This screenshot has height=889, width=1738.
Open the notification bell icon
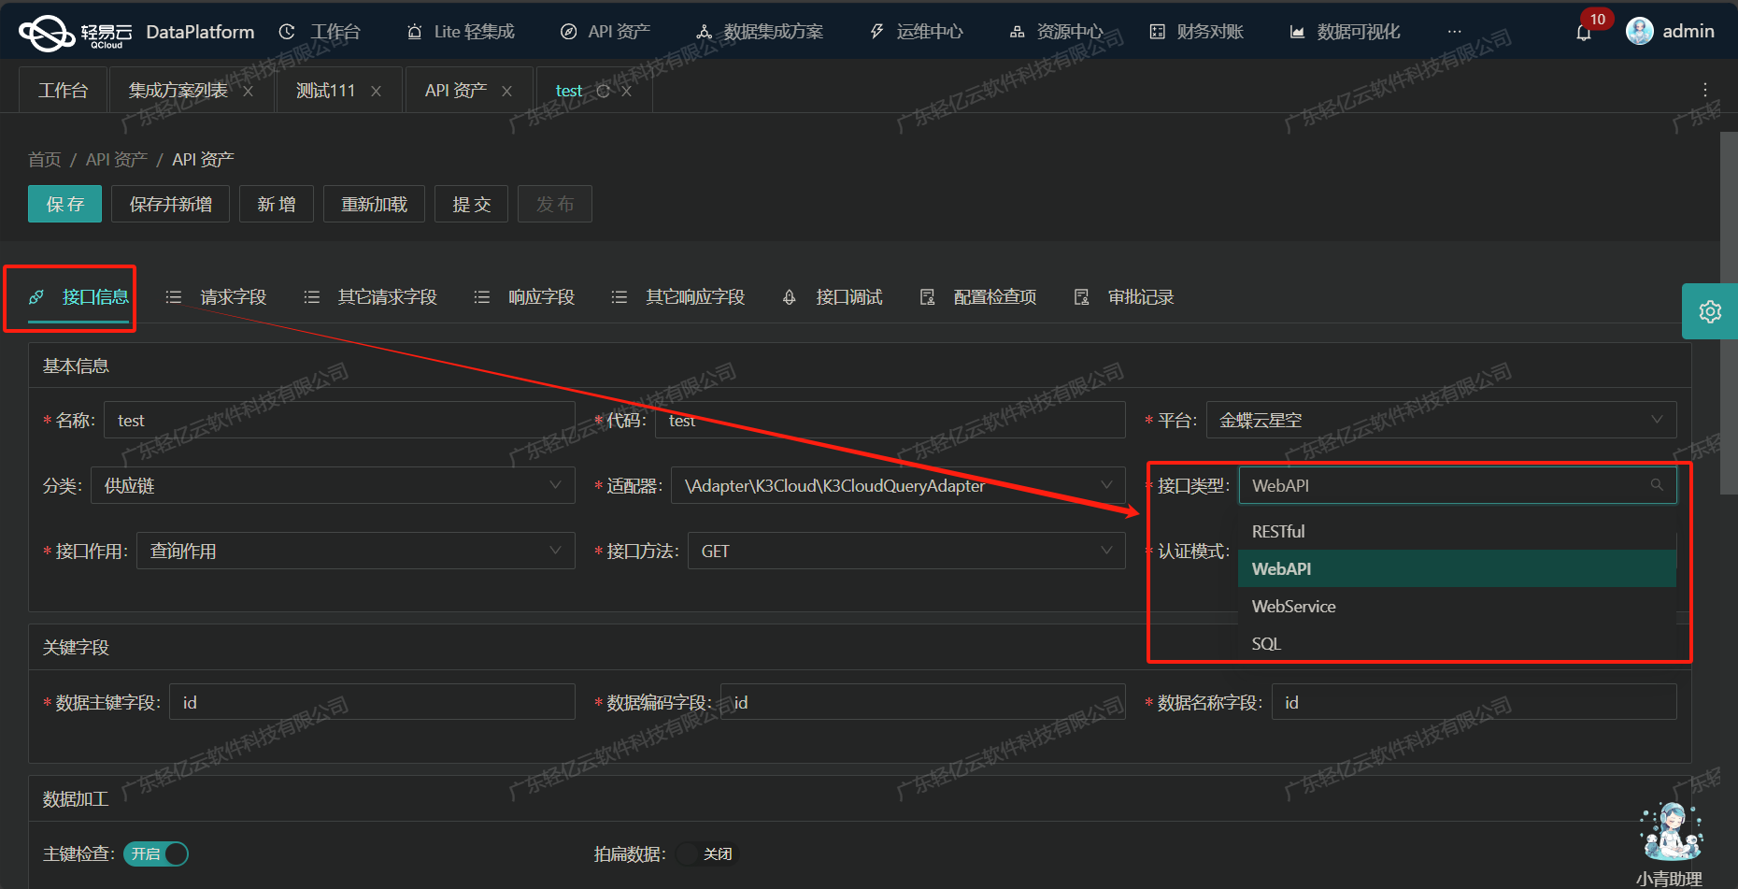[x=1583, y=34]
